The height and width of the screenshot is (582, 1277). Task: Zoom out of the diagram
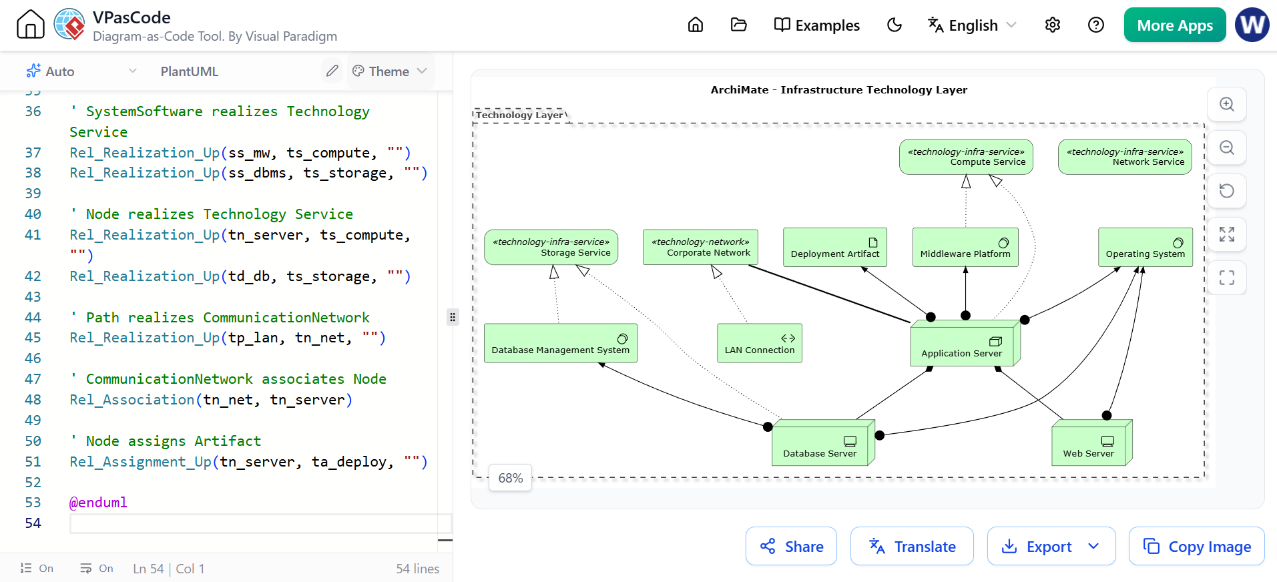point(1227,148)
